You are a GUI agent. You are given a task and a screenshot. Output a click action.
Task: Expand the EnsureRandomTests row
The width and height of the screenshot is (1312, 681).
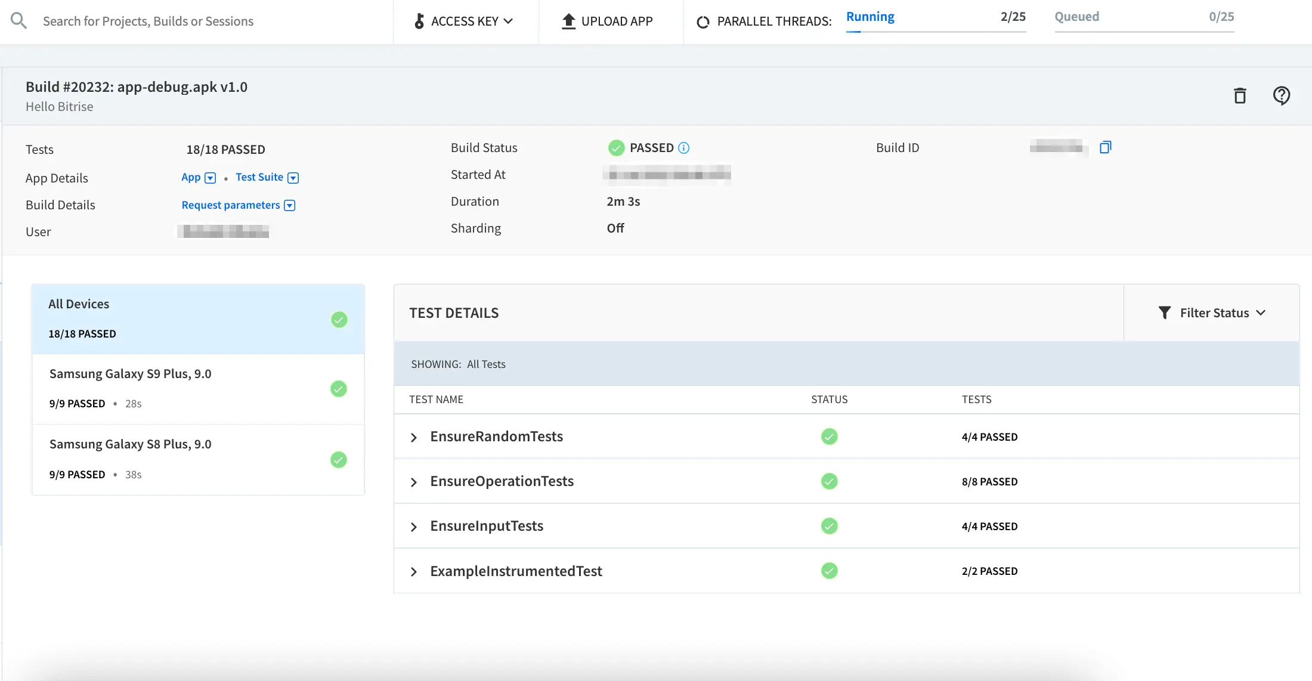coord(414,437)
